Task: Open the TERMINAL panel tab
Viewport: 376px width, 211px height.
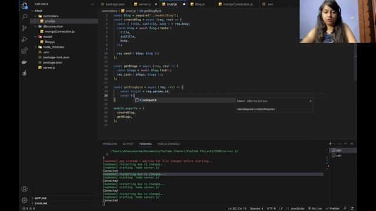Action: [x=146, y=144]
